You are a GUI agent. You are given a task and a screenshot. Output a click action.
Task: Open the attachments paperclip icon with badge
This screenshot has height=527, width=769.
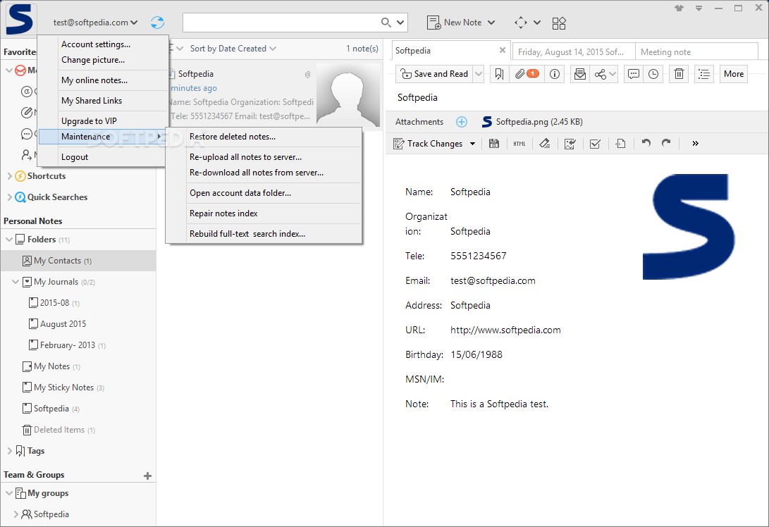pos(527,74)
